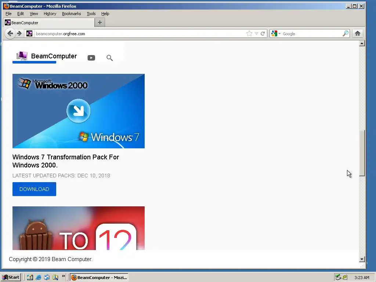Click the Firefox icon in title bar
376x282 pixels.
[6, 6]
